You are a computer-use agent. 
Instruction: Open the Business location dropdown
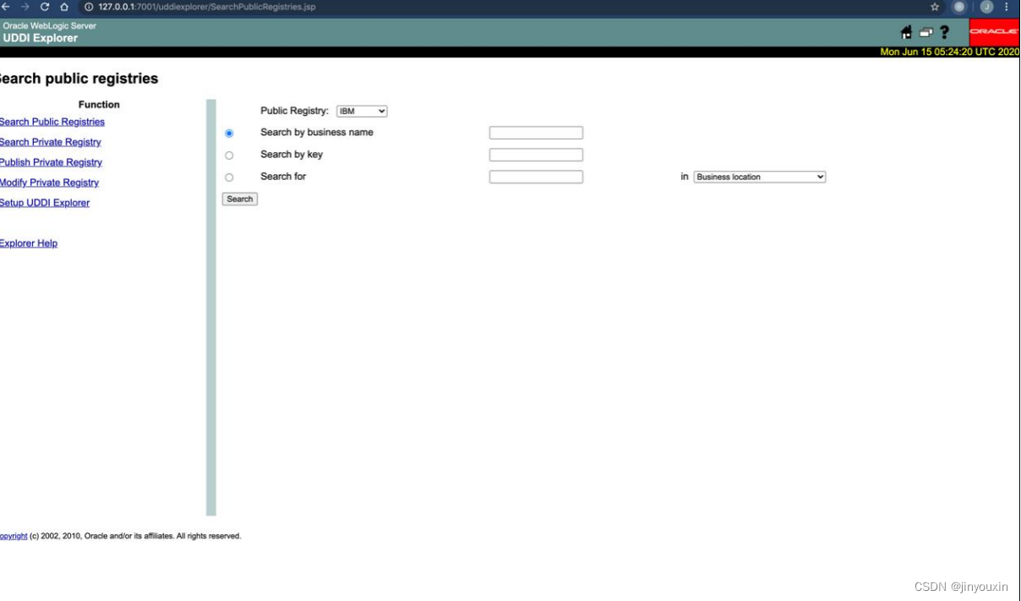point(759,177)
